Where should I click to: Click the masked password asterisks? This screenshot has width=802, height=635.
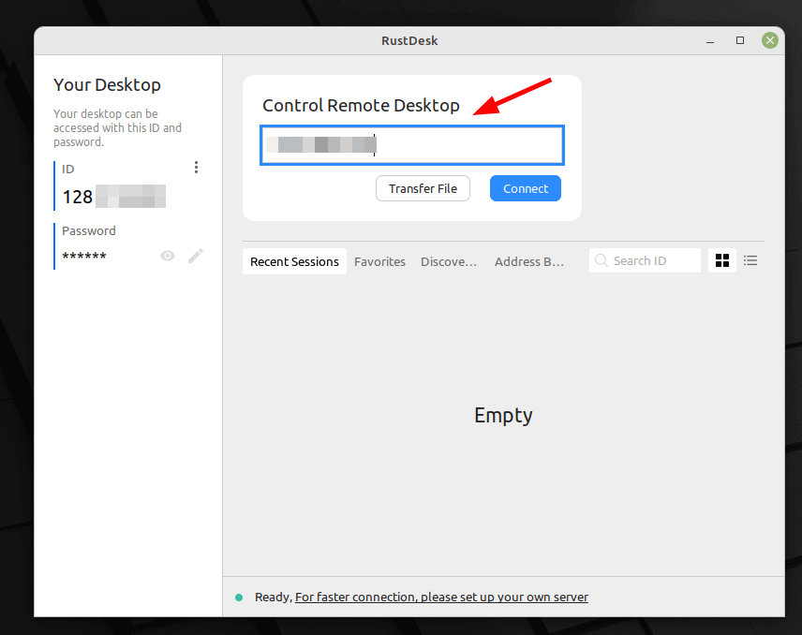pyautogui.click(x=84, y=257)
